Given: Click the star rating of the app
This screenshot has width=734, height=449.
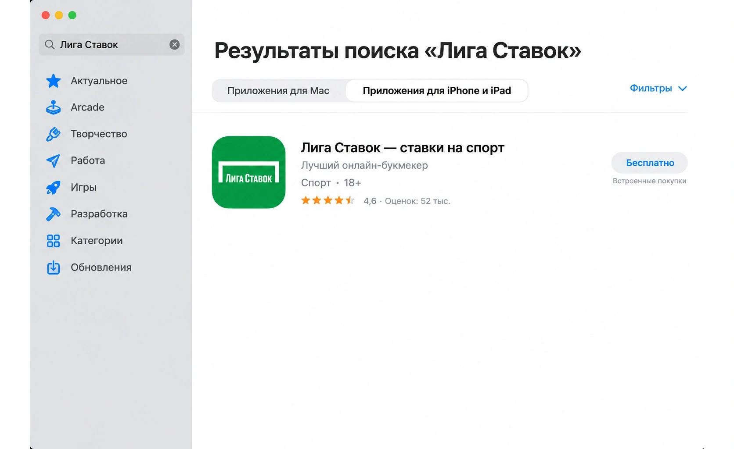Looking at the screenshot, I should click(327, 201).
